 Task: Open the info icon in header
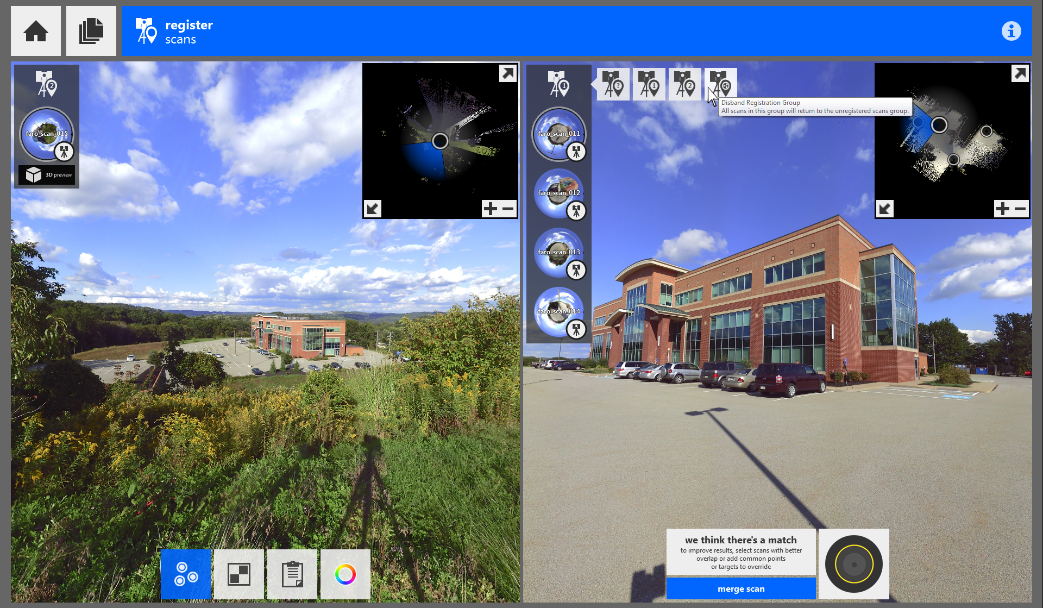point(1010,31)
